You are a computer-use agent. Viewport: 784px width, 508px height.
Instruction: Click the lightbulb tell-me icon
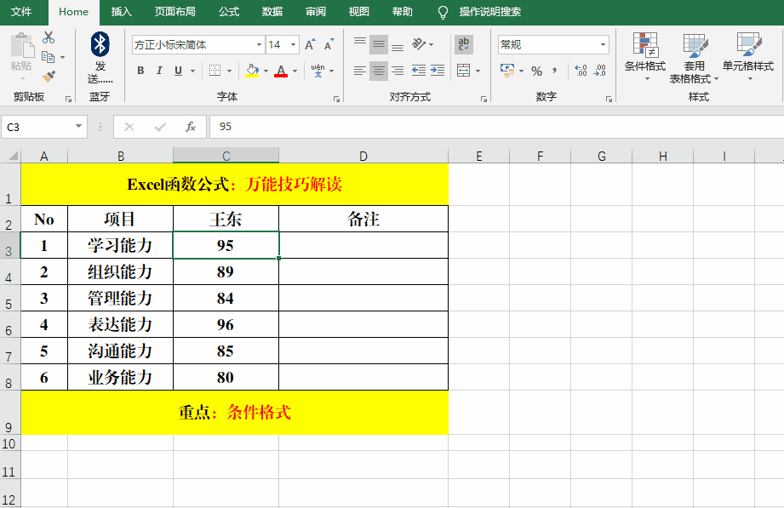pyautogui.click(x=443, y=12)
